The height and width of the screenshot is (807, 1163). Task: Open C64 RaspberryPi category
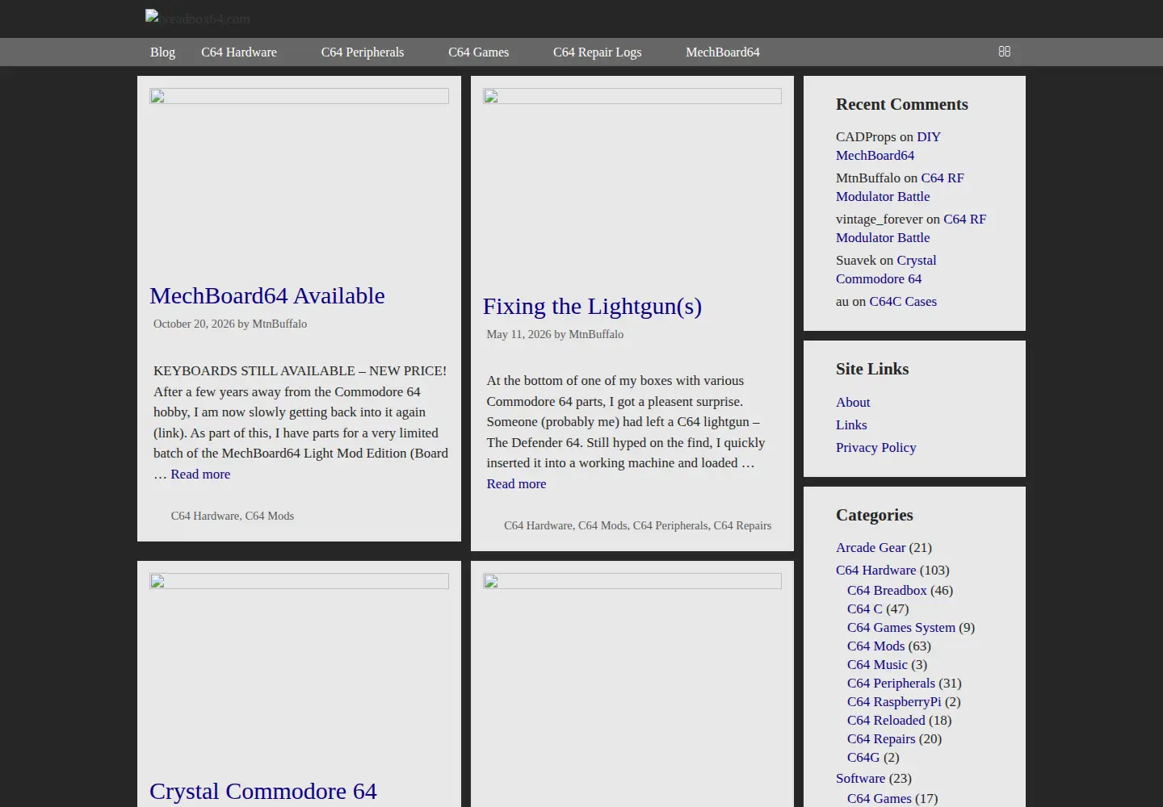tap(894, 701)
